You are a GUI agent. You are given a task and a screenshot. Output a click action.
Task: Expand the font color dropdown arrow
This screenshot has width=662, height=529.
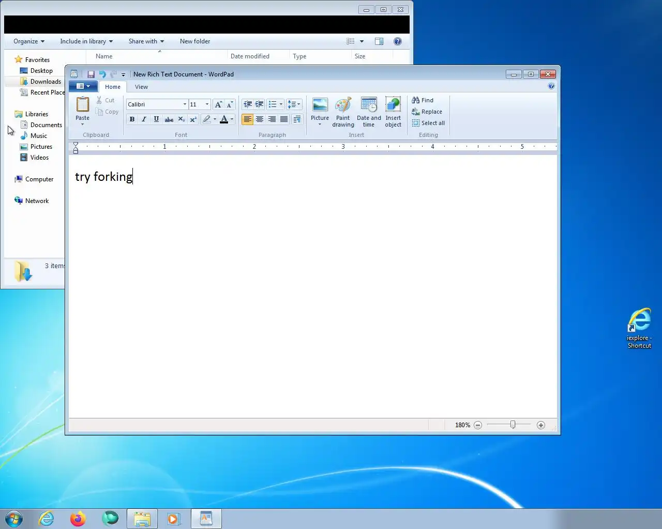(x=232, y=119)
